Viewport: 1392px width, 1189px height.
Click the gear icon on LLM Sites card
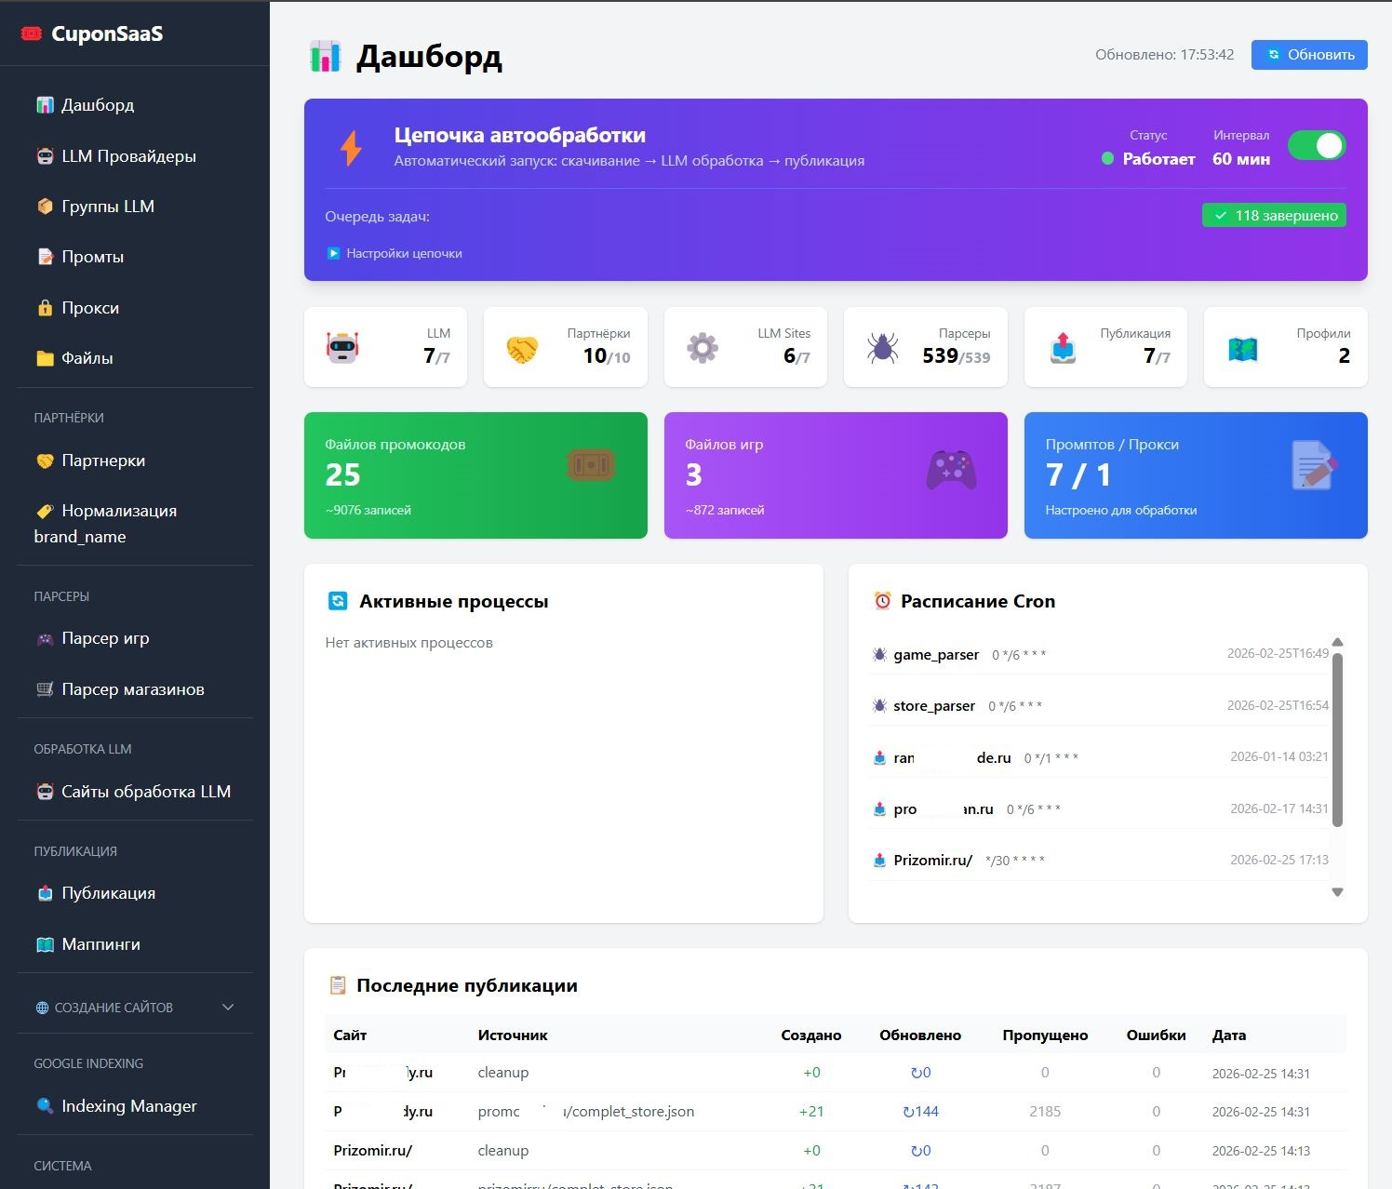click(x=703, y=348)
